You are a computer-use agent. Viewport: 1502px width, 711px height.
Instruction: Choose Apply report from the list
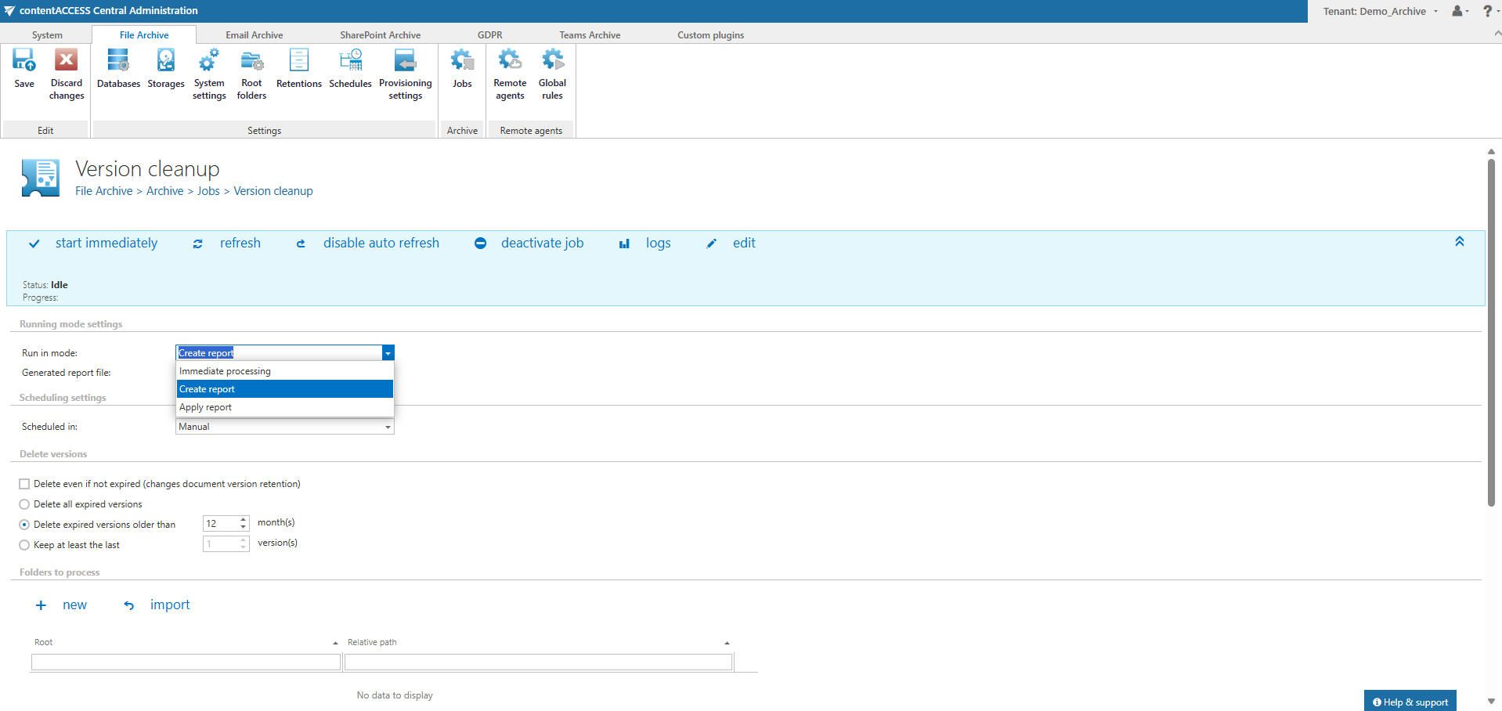pos(285,407)
